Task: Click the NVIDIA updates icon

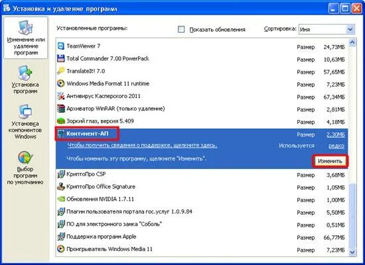Action: pyautogui.click(x=61, y=199)
